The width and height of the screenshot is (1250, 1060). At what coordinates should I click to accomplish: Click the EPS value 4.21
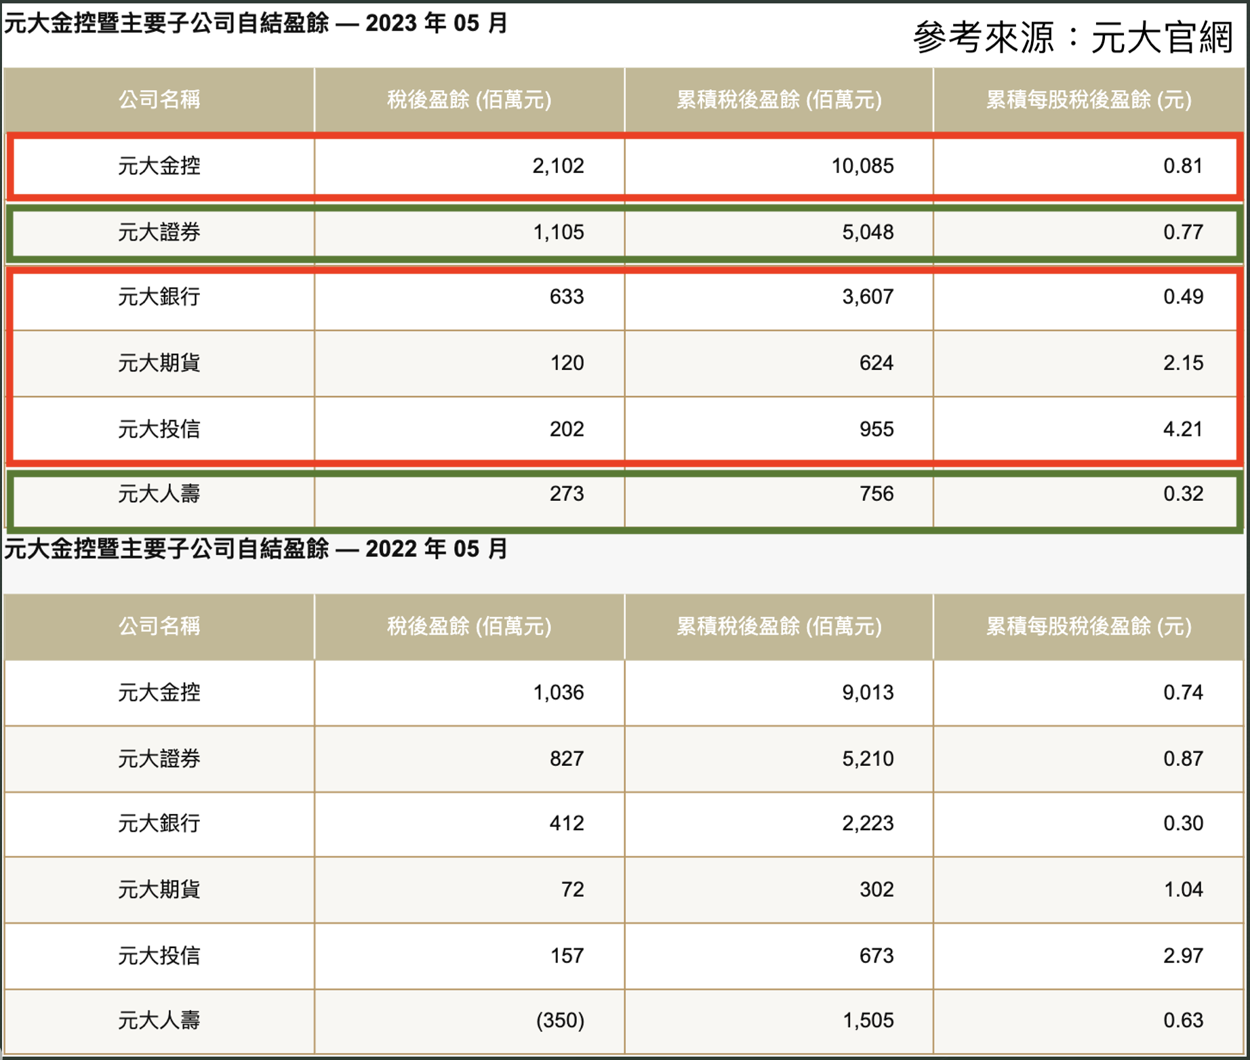pos(1184,430)
